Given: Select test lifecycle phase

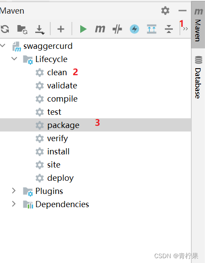Looking at the screenshot, I should tap(54, 112).
